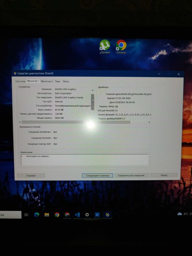Select 'Intel(R) UHD Graphics Family' chip type
192x256 pixels.
[69, 97]
